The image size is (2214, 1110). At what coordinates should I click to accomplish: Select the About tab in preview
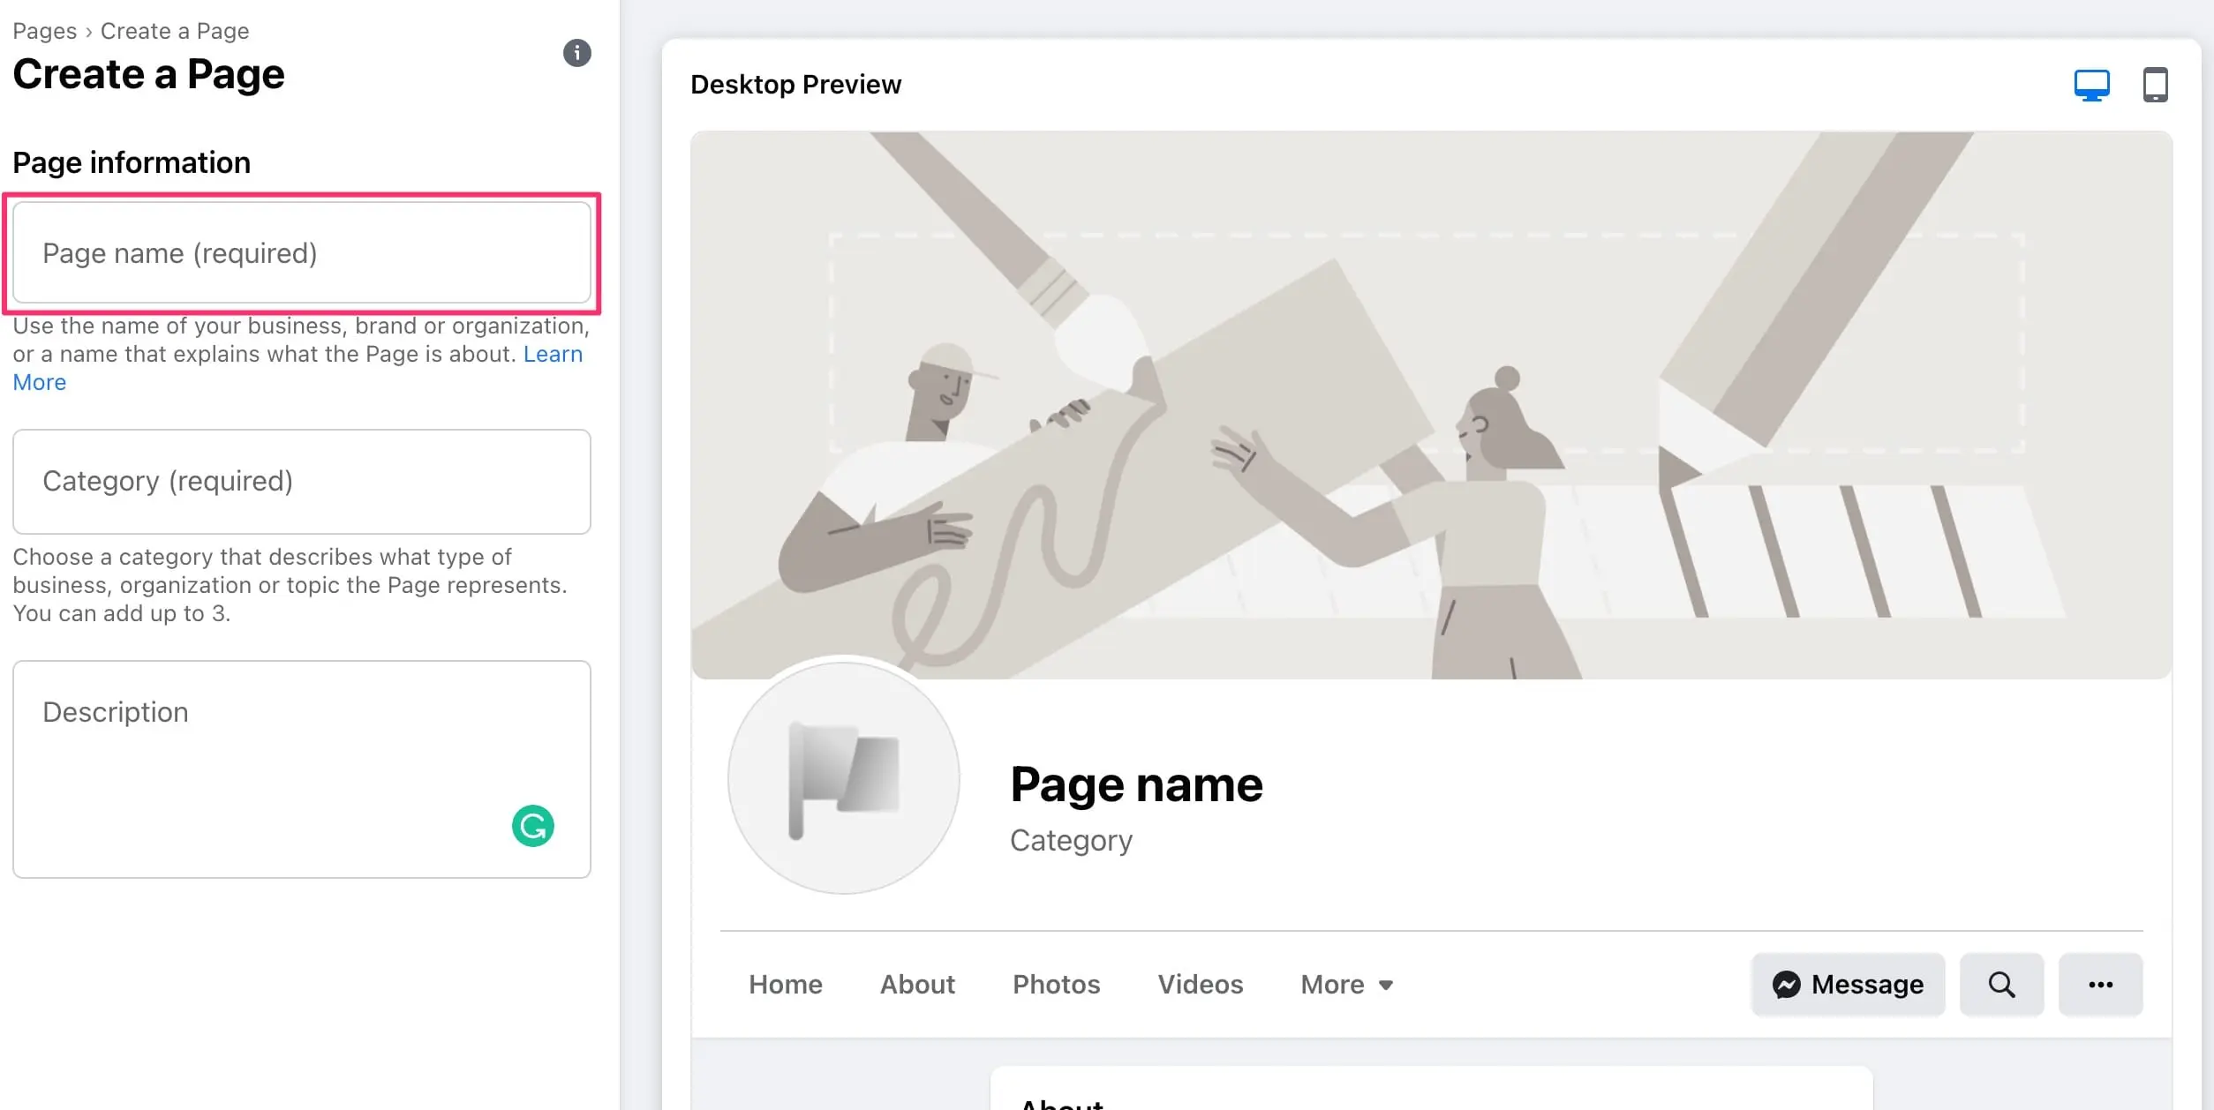tap(917, 985)
